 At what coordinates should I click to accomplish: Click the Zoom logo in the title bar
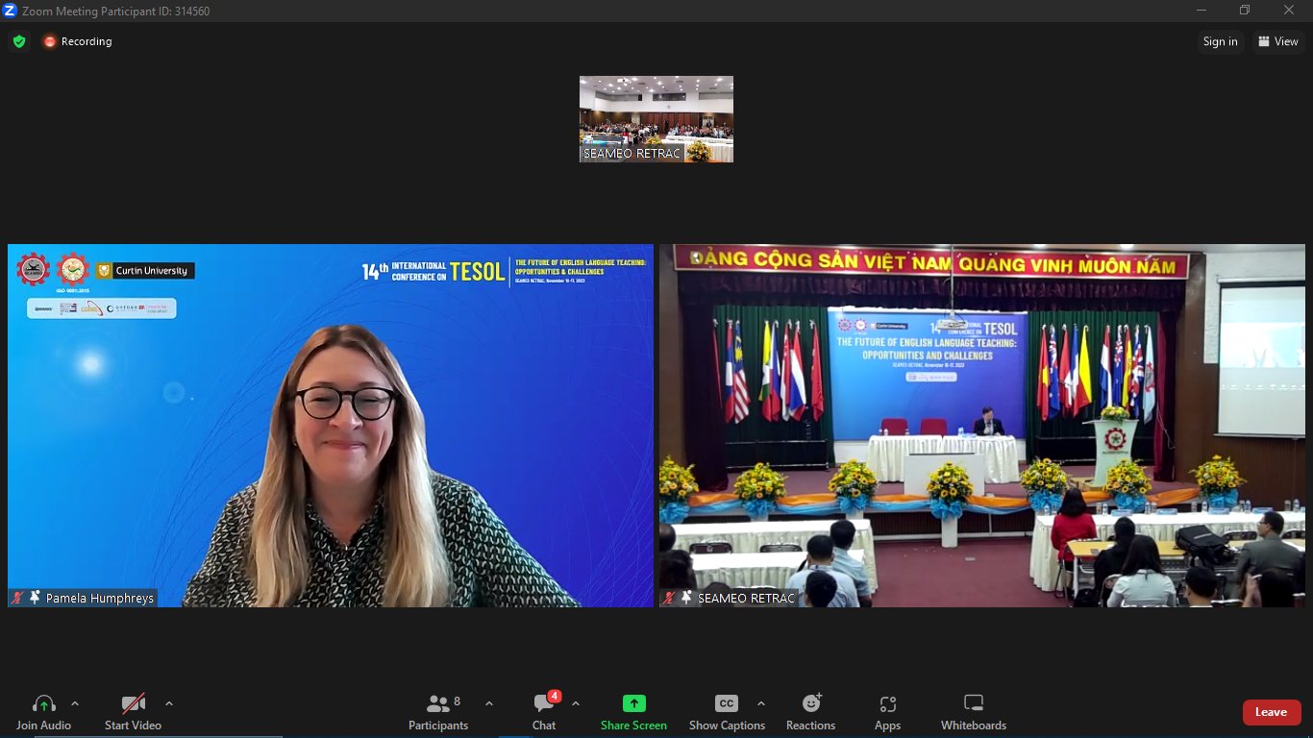point(11,11)
